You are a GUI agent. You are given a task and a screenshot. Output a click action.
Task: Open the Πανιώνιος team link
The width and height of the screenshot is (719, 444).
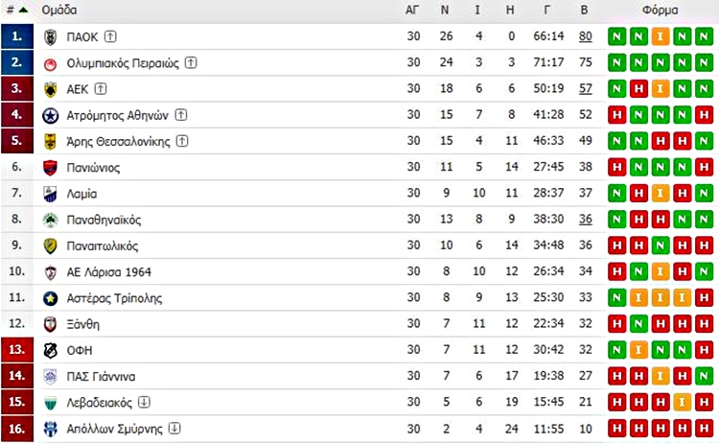94,168
